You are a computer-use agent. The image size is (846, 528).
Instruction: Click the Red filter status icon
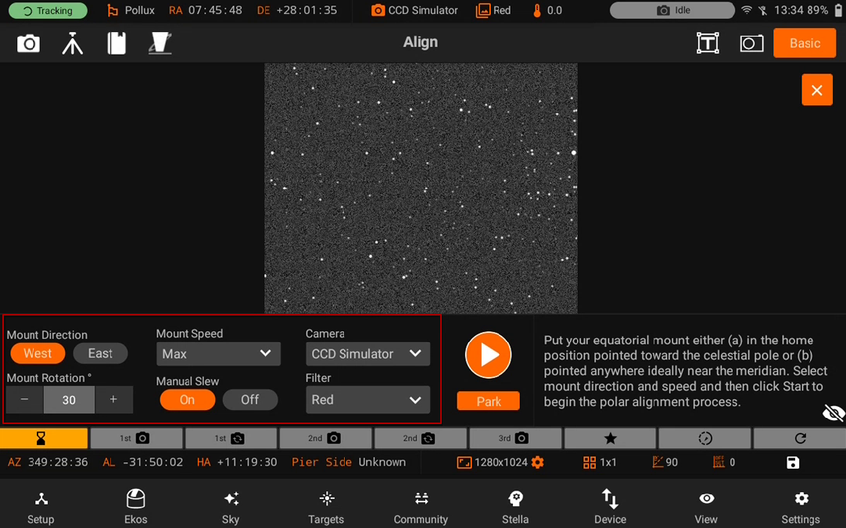click(x=483, y=10)
